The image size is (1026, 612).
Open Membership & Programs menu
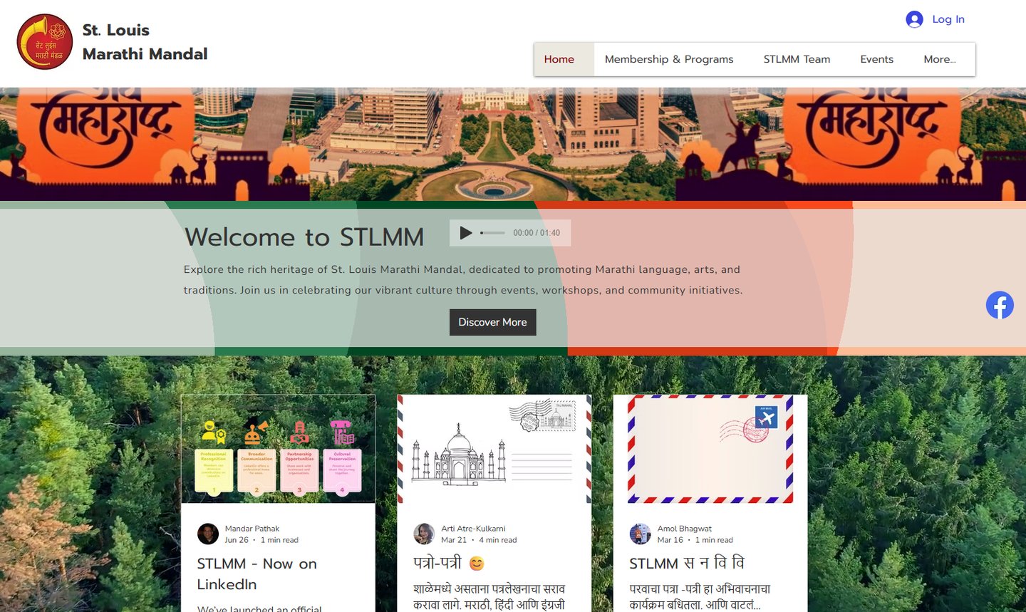coord(669,59)
